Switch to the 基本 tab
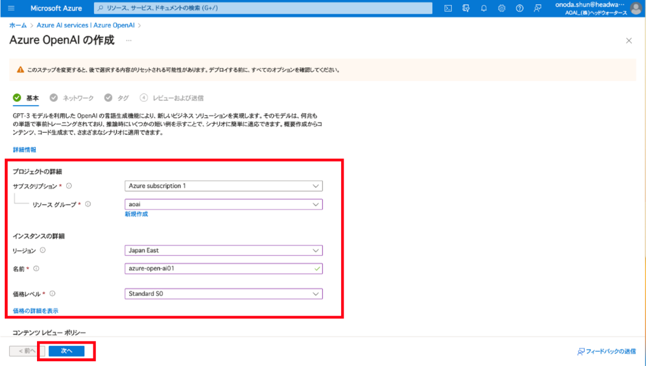The image size is (646, 366). 26,98
